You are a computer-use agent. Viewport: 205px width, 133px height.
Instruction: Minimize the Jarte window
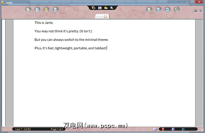click(187, 2)
